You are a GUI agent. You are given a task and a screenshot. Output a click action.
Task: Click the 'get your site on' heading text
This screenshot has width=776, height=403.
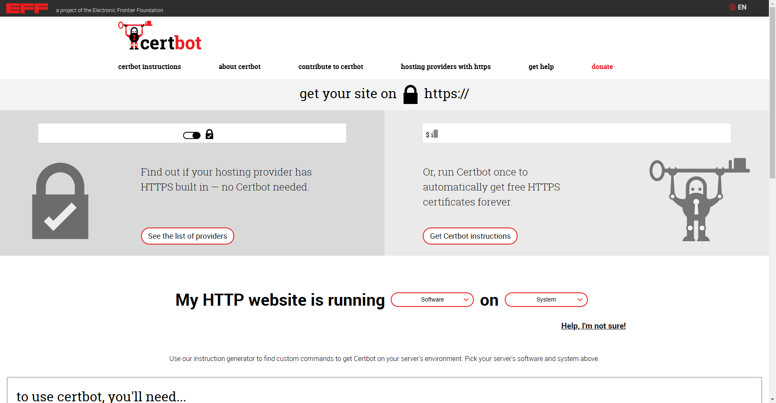[348, 94]
